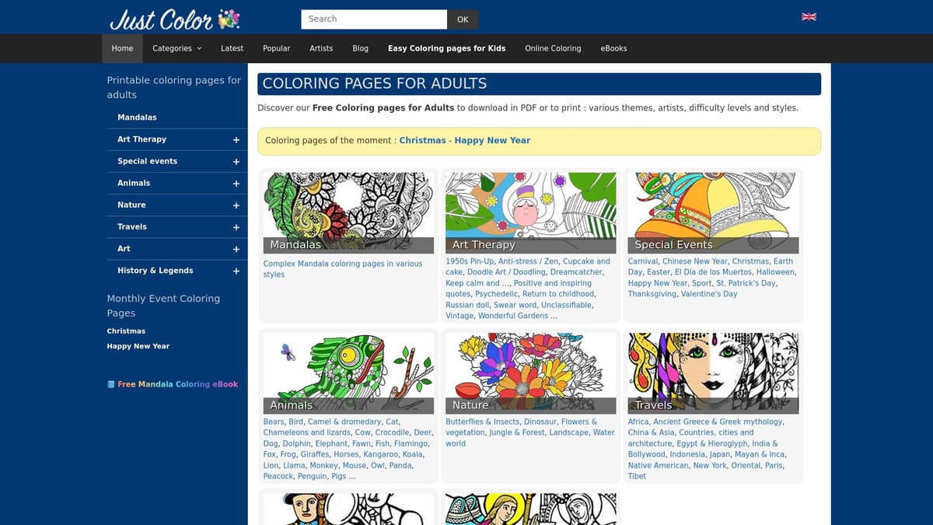The height and width of the screenshot is (525, 933).
Task: Follow the Psychedelic link under Art Therapy
Action: tap(496, 294)
